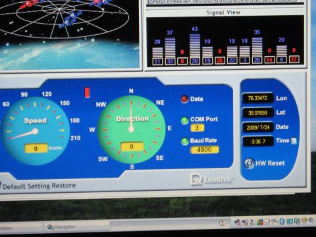Click the signal bar labeled 37
Screen dimensions: 316x237
point(170,47)
